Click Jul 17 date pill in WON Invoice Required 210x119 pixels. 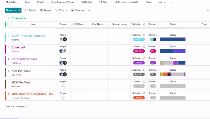(x=139, y=39)
